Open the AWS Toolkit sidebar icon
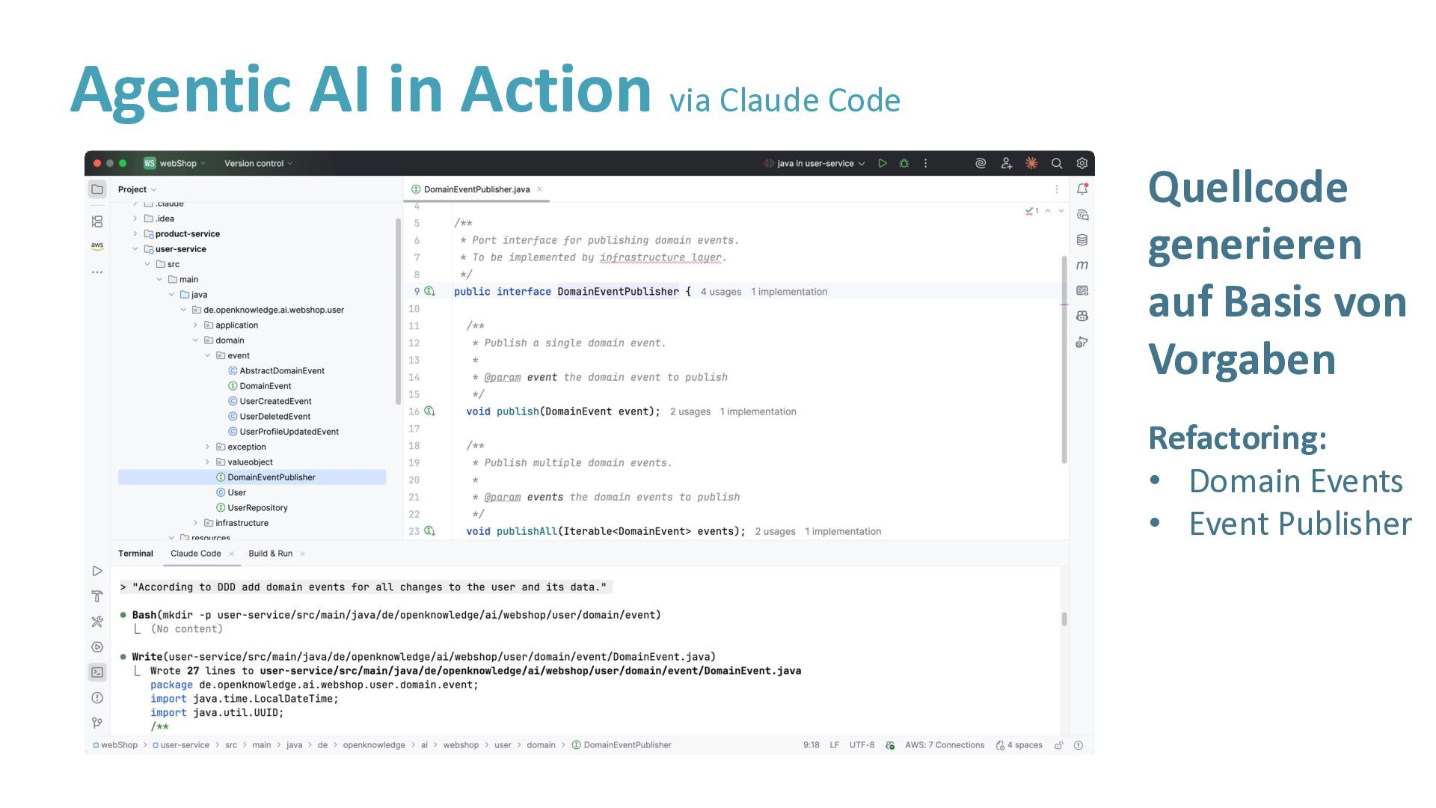Viewport: 1436px width, 808px height. (97, 245)
